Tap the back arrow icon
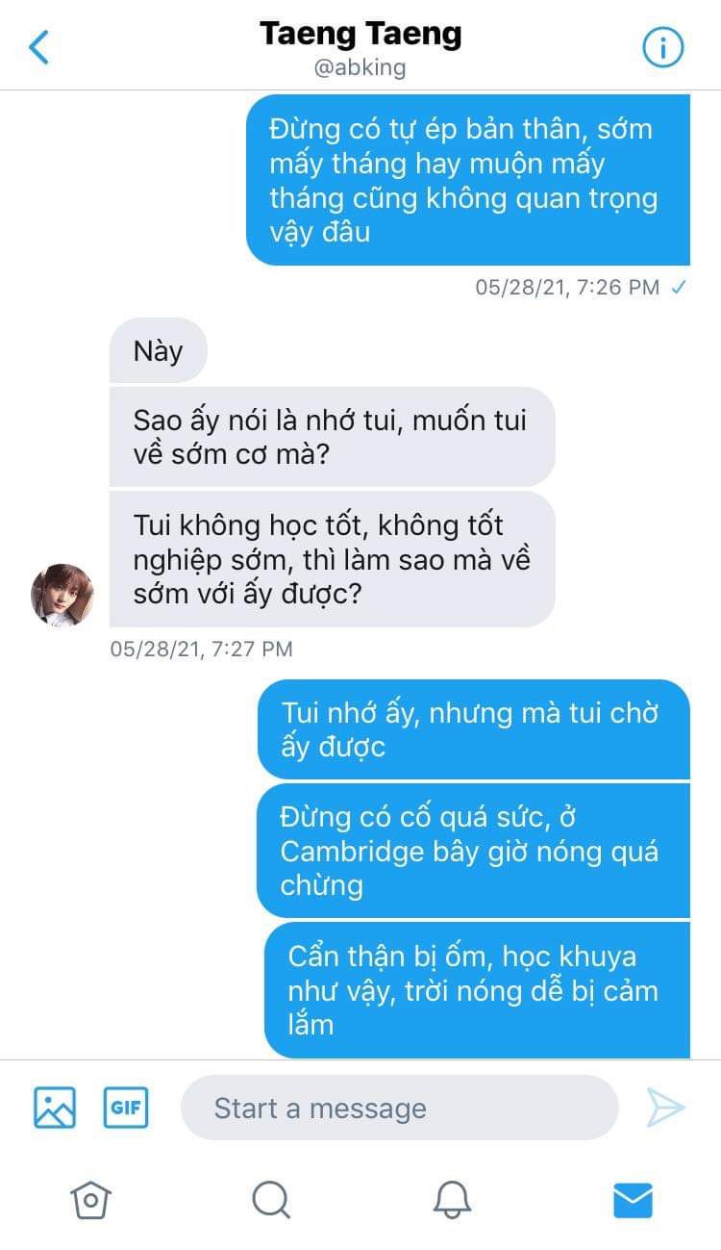 coord(39,47)
